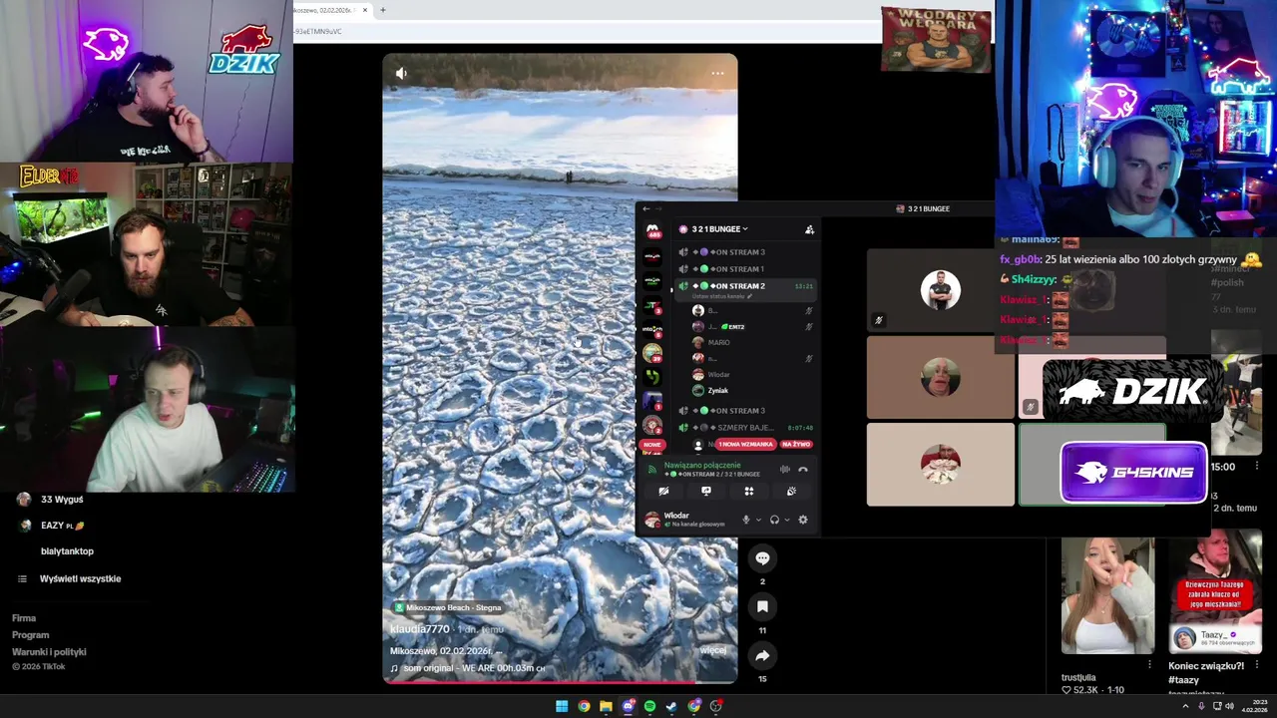
Task: Invite people to 3 2 1 BUNGEE server
Action: (809, 229)
